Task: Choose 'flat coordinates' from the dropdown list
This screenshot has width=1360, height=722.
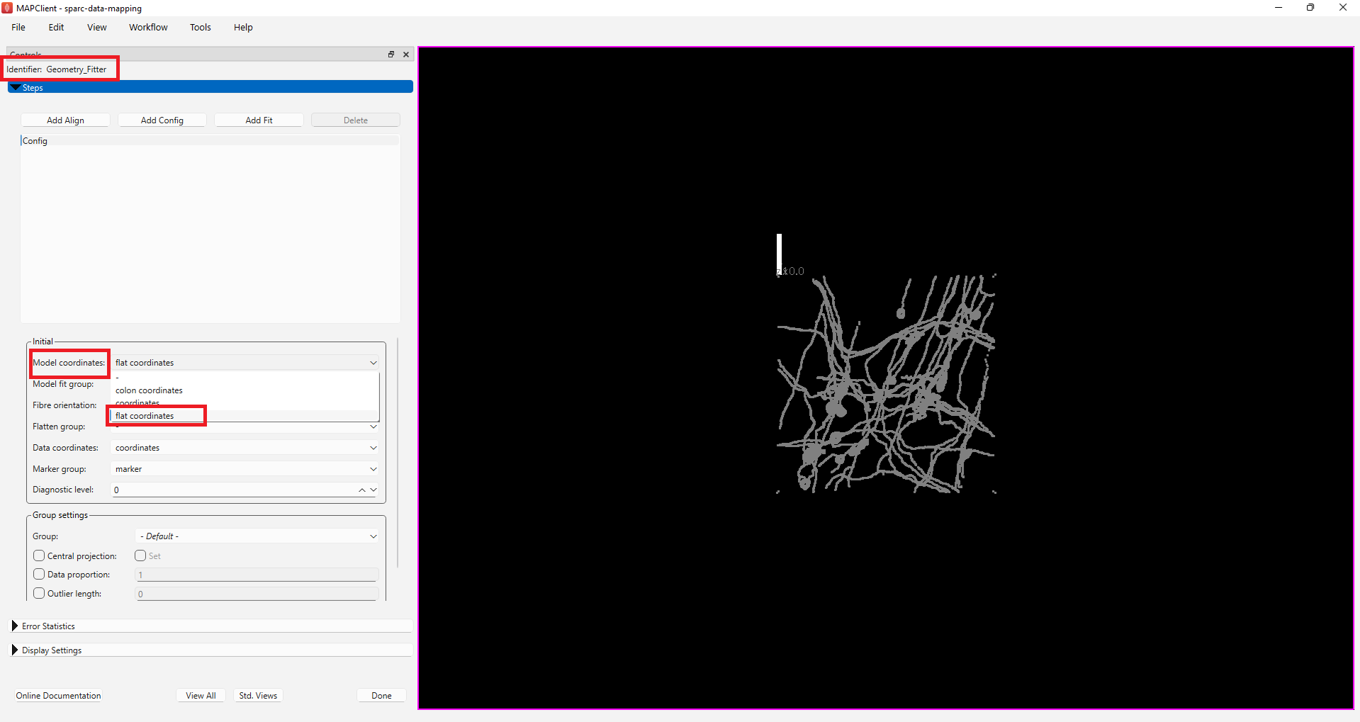Action: tap(245, 416)
